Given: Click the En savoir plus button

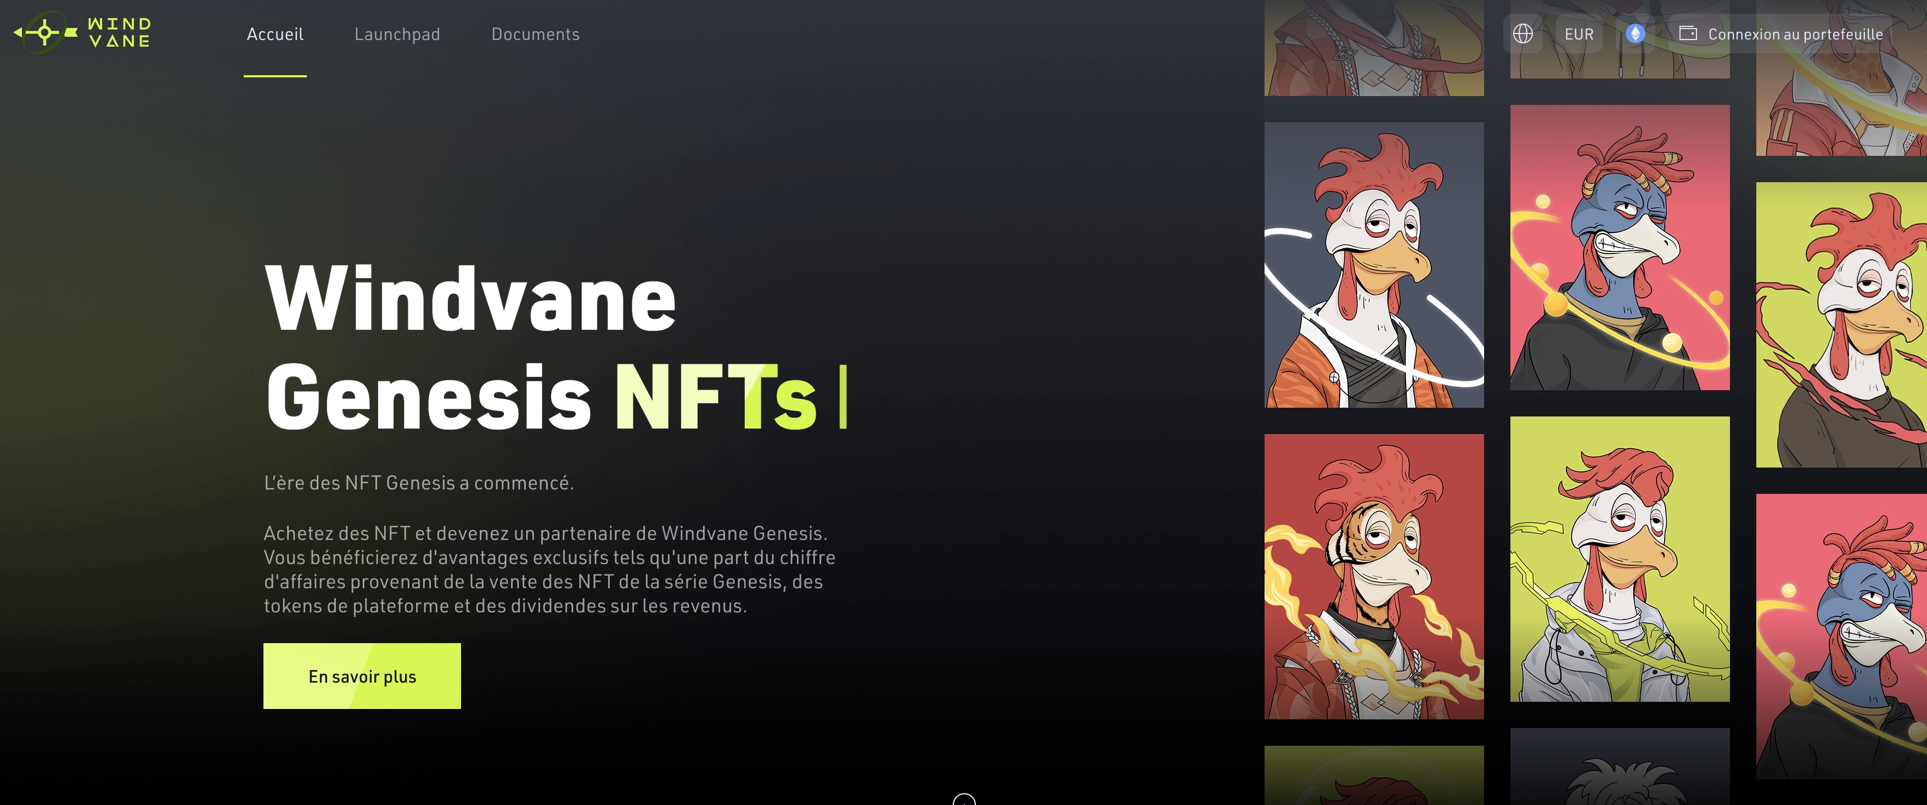Looking at the screenshot, I should [x=362, y=675].
